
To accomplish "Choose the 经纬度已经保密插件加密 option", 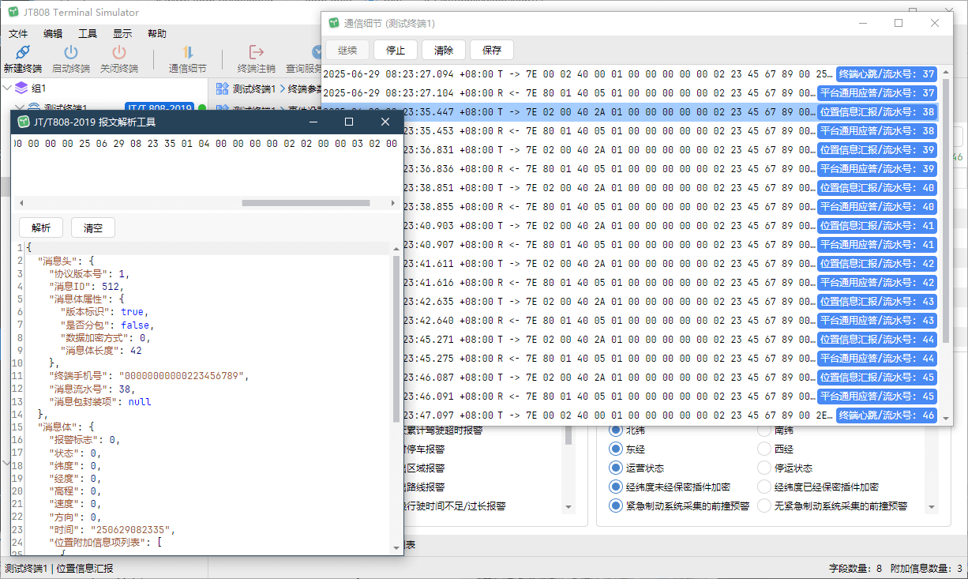I will 764,487.
